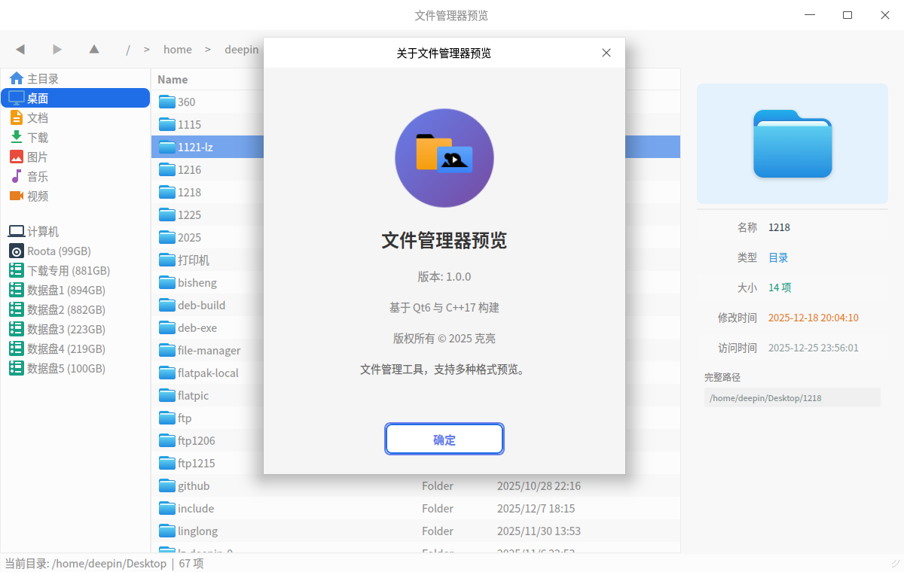The image size is (904, 572).
Task: Click the forward navigation arrow
Action: [57, 50]
